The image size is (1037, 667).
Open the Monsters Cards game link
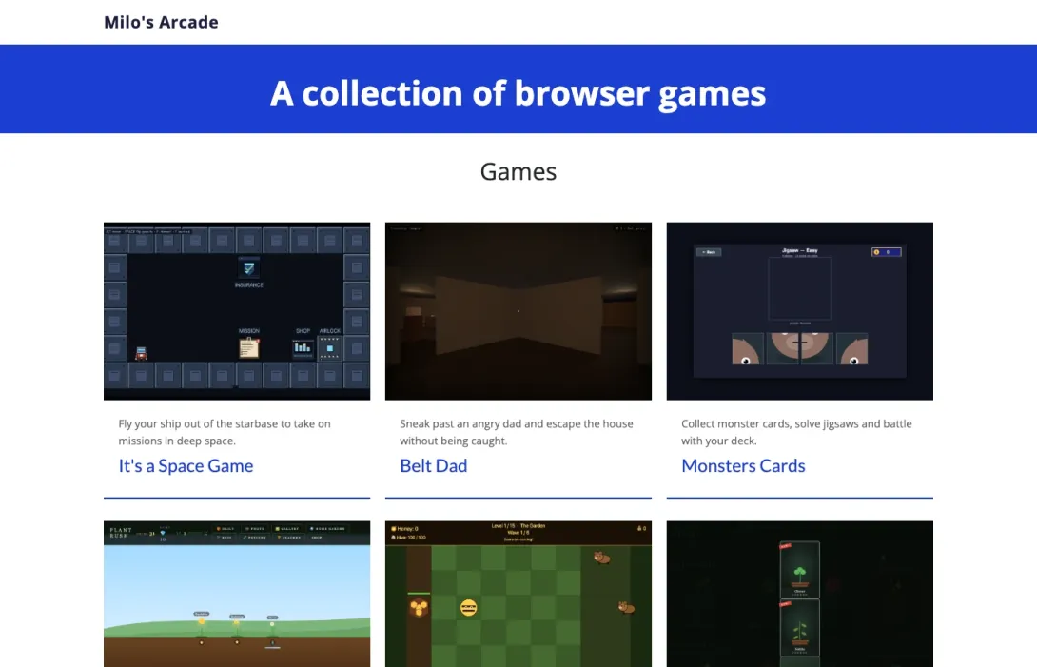[x=743, y=466]
